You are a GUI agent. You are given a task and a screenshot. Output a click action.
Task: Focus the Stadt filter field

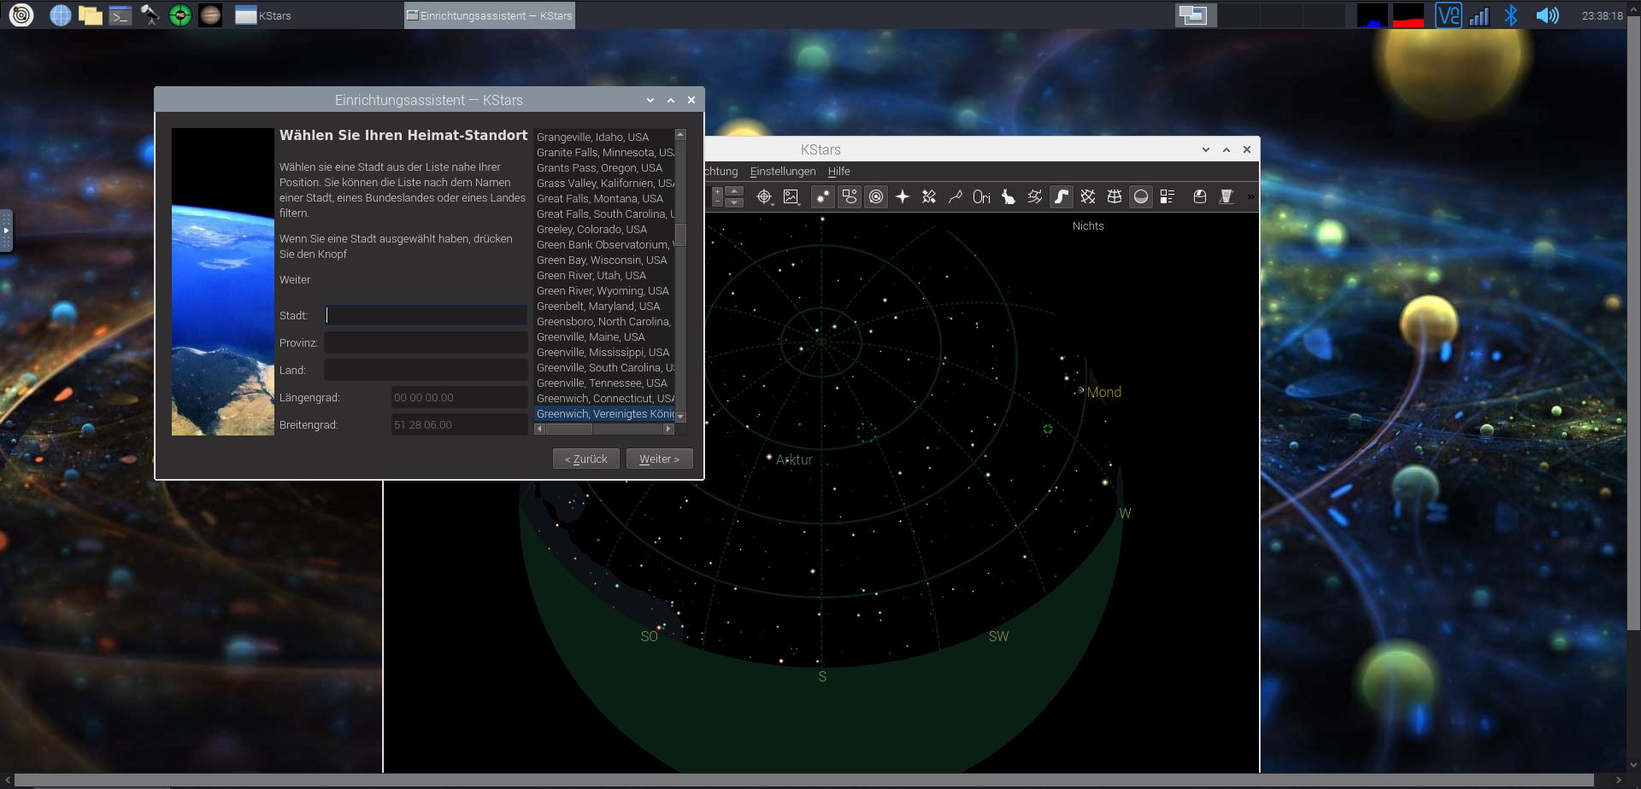pyautogui.click(x=426, y=315)
